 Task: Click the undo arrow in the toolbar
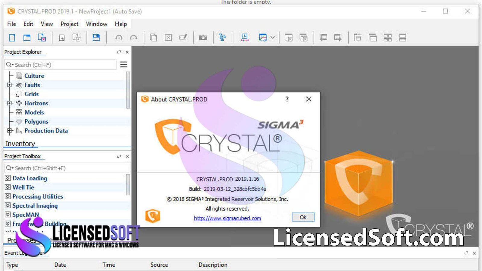tap(119, 38)
